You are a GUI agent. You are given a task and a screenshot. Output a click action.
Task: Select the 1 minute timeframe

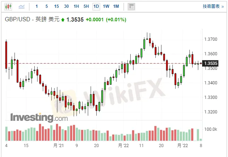[37, 6]
